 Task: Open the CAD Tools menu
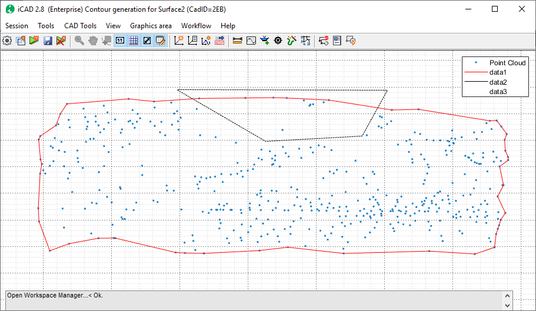click(x=81, y=26)
